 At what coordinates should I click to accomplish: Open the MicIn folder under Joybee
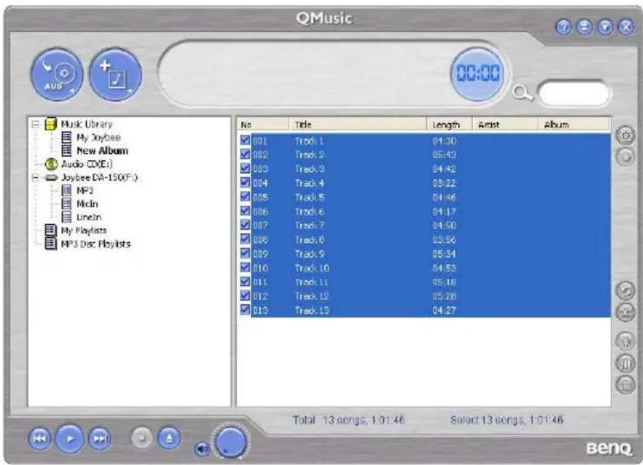87,204
